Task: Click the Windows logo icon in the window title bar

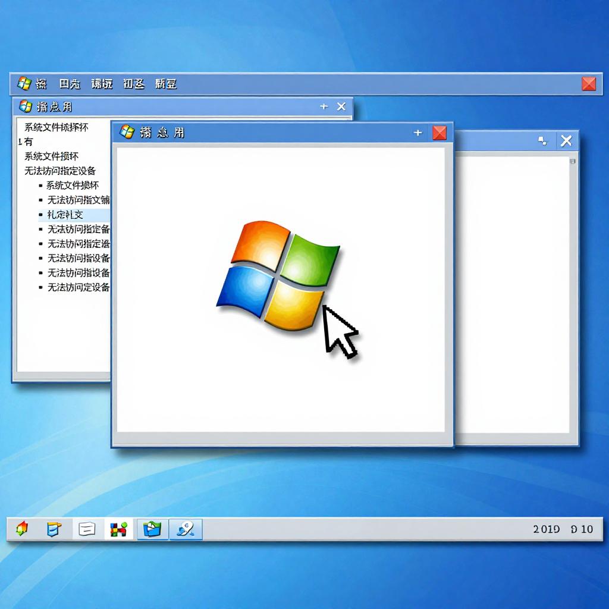Action: coord(127,133)
